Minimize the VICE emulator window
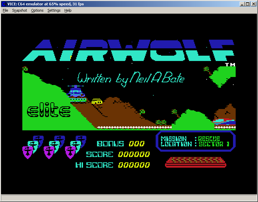This screenshot has width=258, height=202. (242, 4)
